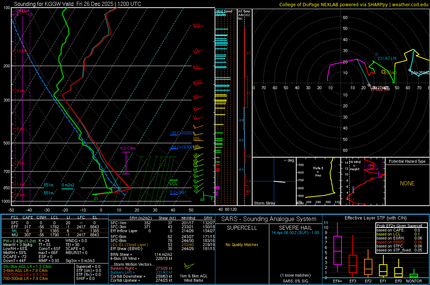This screenshot has width=430, height=285.
Task: Click the 0 C=2461' freezing level label
Action: tap(179, 192)
